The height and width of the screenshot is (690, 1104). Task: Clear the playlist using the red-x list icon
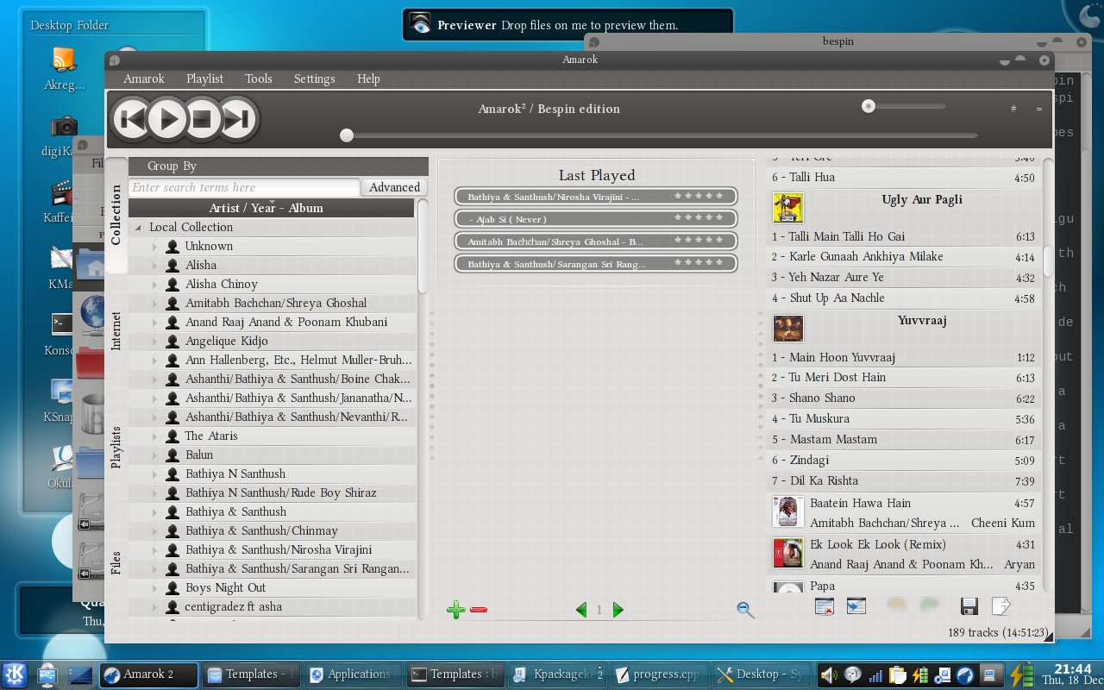tap(824, 606)
